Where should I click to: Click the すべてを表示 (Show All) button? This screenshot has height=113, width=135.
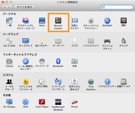click(x=25, y=7)
